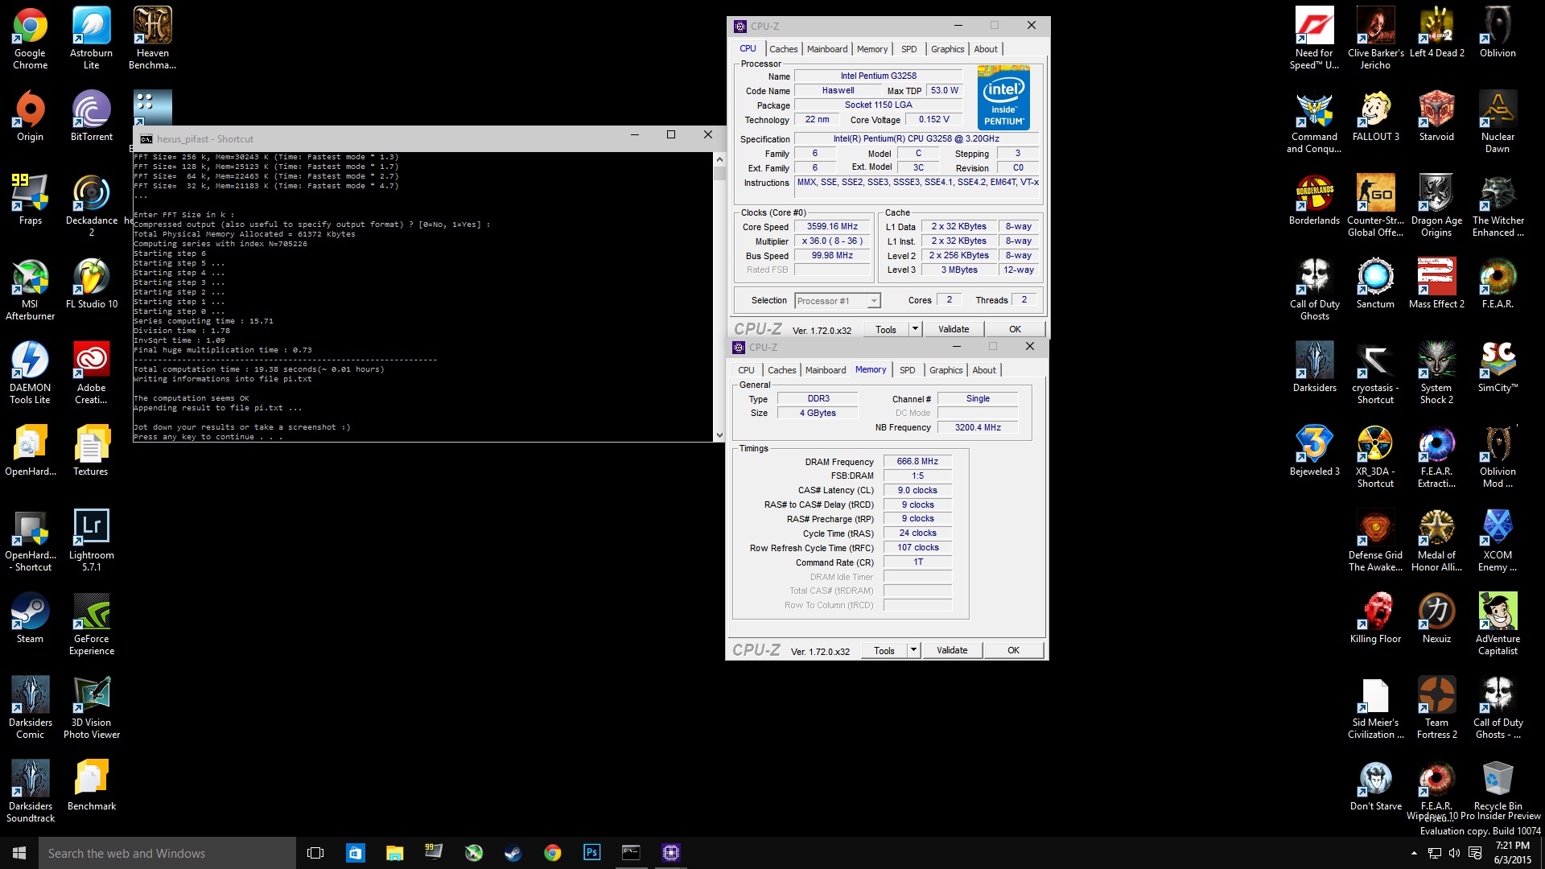1545x869 pixels.
Task: Launch Need for Speed desktop icon
Action: (1314, 38)
